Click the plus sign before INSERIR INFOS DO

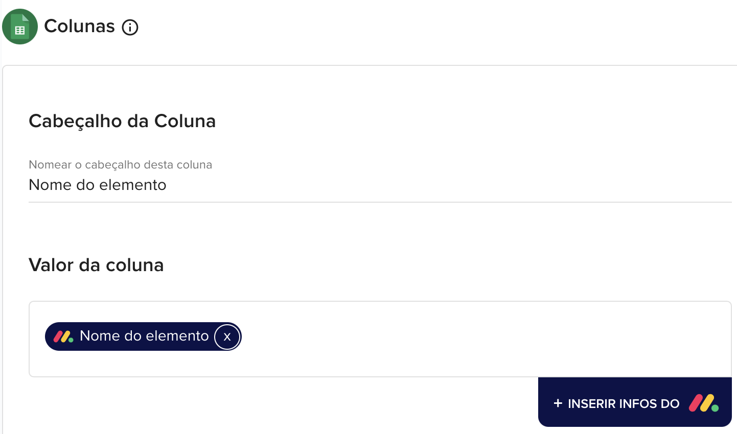coord(558,403)
